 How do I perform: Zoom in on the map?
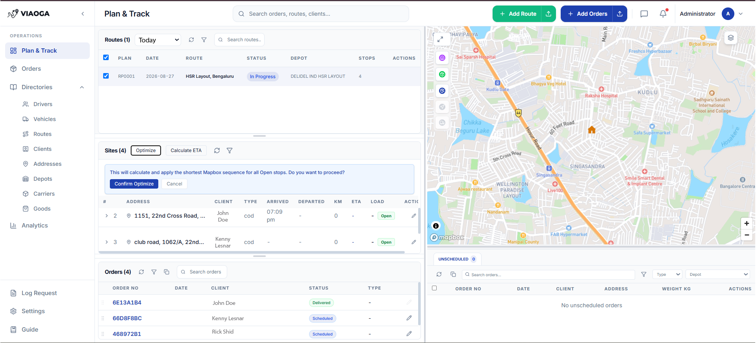point(747,224)
